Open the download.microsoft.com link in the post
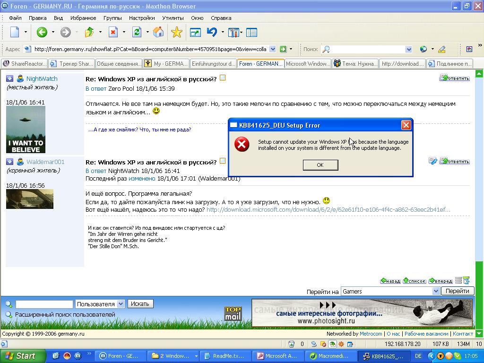Screen dimensions: 484x363 (328, 209)
